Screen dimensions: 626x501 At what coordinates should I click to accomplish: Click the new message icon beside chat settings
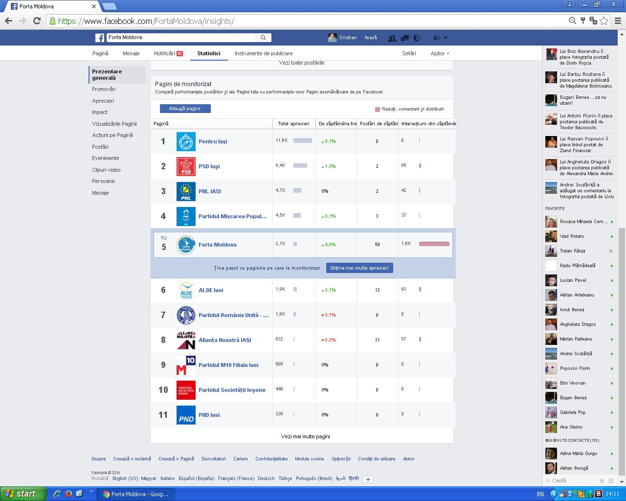click(x=611, y=480)
